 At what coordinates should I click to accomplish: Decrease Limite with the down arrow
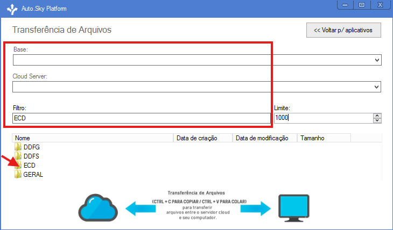coord(377,120)
